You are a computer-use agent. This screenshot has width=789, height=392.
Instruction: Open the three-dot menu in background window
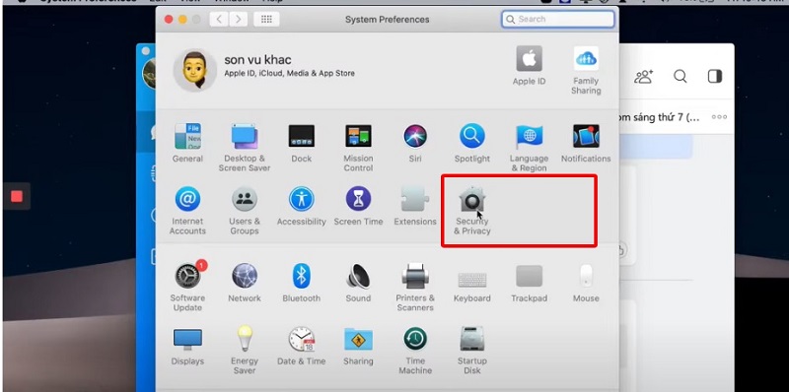point(719,117)
